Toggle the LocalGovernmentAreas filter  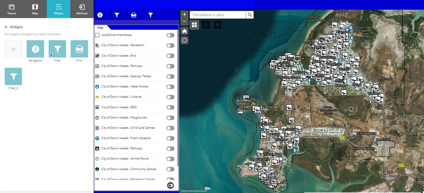click(x=170, y=35)
